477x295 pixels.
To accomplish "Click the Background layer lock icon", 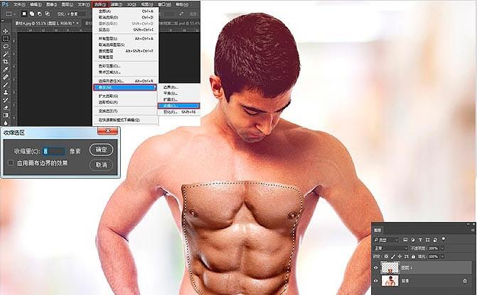I will coord(465,281).
